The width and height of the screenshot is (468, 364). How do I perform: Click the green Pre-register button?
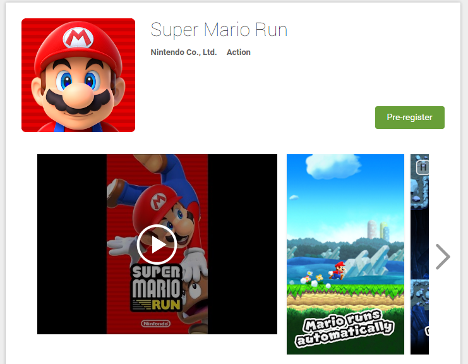(x=409, y=118)
